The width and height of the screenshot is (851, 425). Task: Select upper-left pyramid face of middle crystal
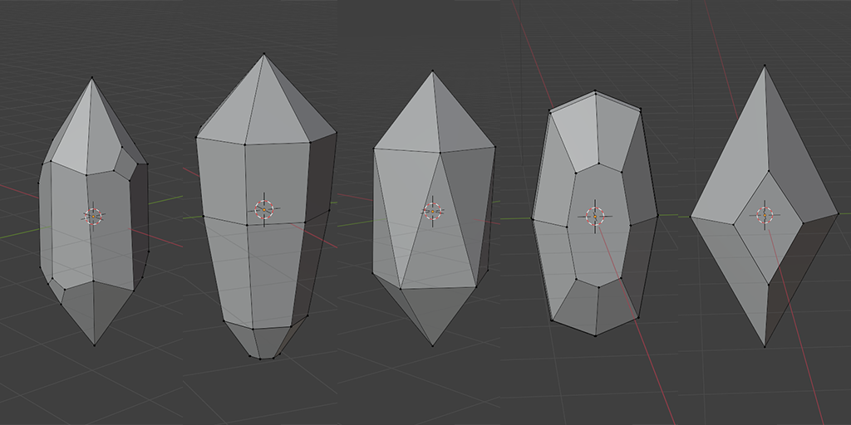tap(416, 122)
